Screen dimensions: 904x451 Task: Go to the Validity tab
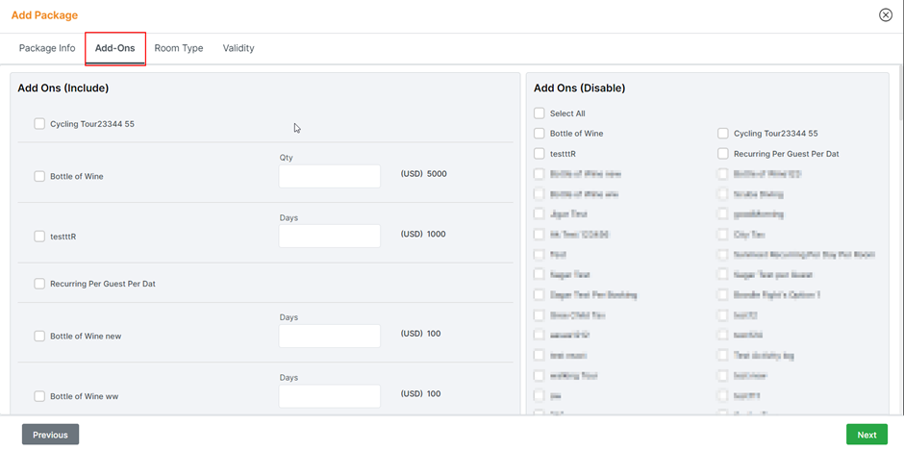point(239,48)
